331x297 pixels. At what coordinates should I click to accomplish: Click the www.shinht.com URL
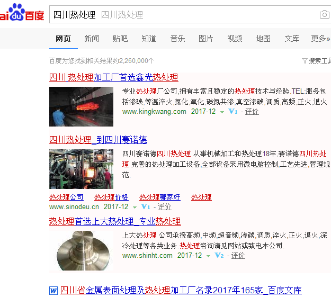pos(147,255)
